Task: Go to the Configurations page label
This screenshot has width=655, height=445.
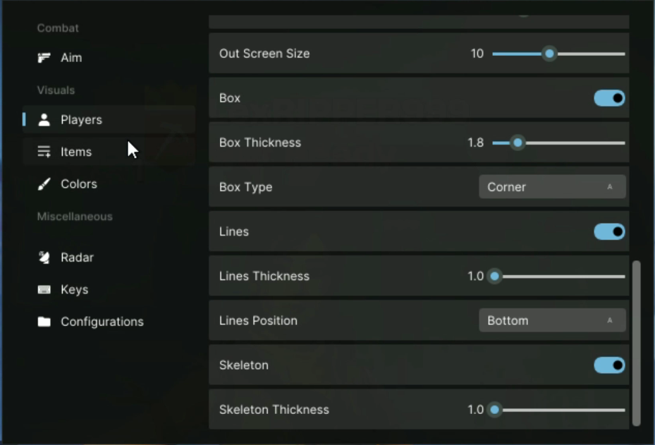Action: 102,322
